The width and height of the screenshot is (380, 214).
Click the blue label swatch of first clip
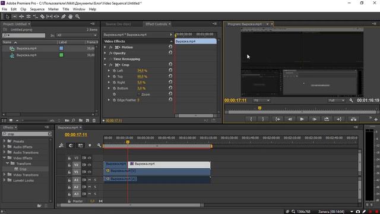point(61,48)
